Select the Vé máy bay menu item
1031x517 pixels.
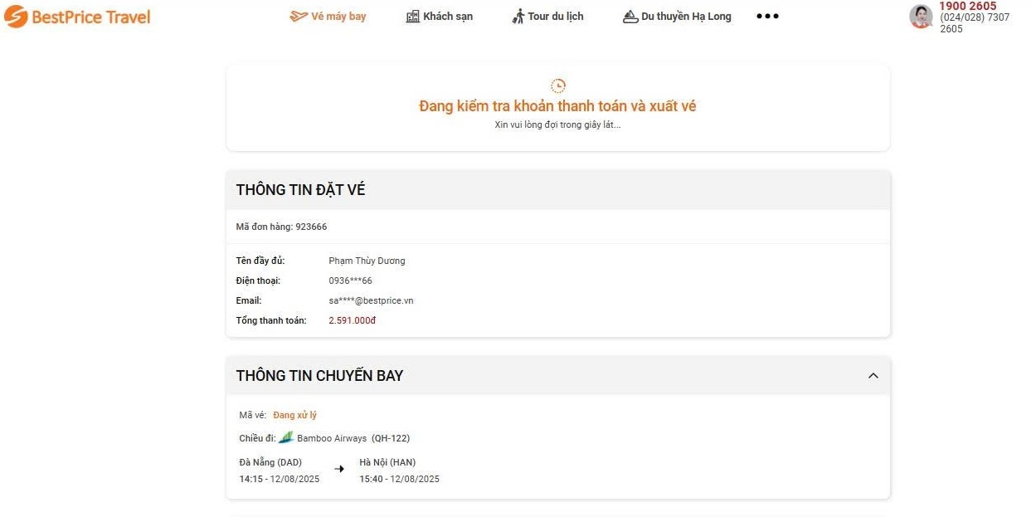[336, 15]
